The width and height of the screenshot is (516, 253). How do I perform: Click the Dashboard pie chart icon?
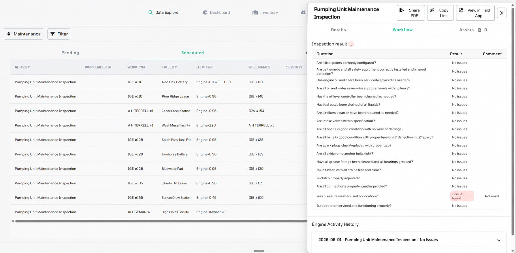(205, 12)
